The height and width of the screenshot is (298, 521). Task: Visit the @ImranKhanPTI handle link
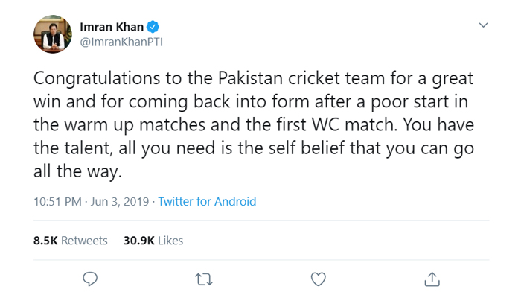pos(121,42)
